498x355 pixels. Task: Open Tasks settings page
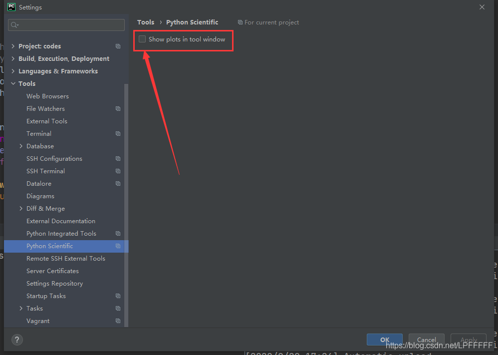34,308
